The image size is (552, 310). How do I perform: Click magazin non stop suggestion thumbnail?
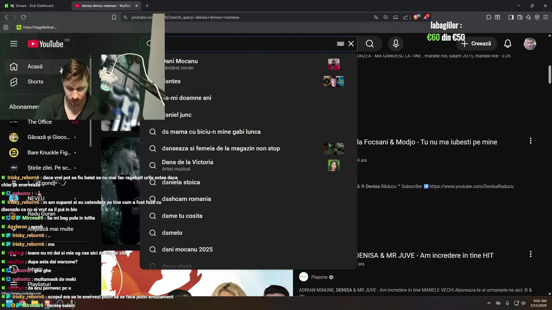[333, 149]
